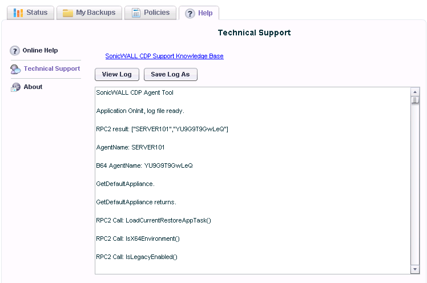The width and height of the screenshot is (427, 283).
Task: Click the log scrollbar down arrow
Action: (x=415, y=269)
